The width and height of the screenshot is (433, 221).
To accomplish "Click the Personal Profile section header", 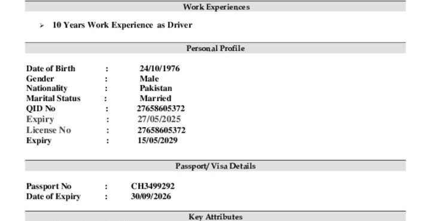I will pos(215,48).
